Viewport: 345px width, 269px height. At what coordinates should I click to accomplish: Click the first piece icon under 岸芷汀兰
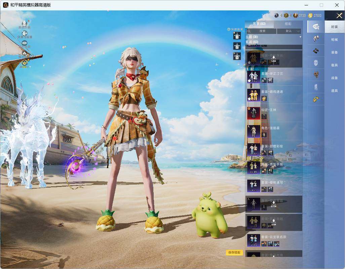tap(264, 80)
